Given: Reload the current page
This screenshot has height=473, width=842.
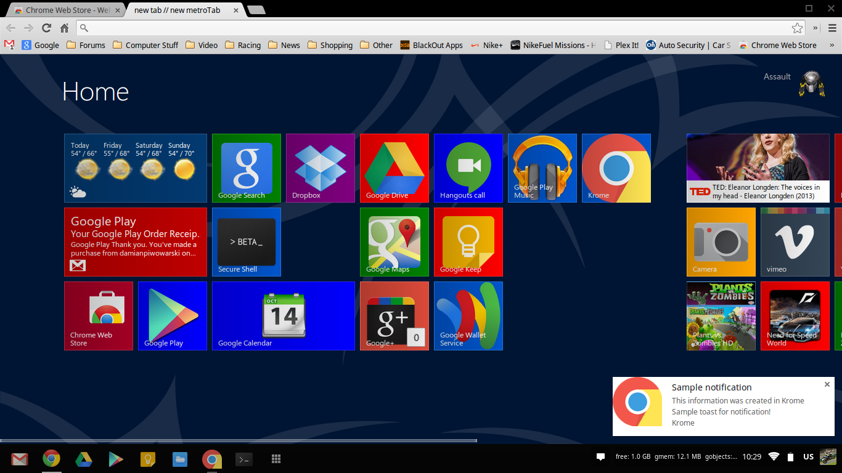Looking at the screenshot, I should click(46, 28).
